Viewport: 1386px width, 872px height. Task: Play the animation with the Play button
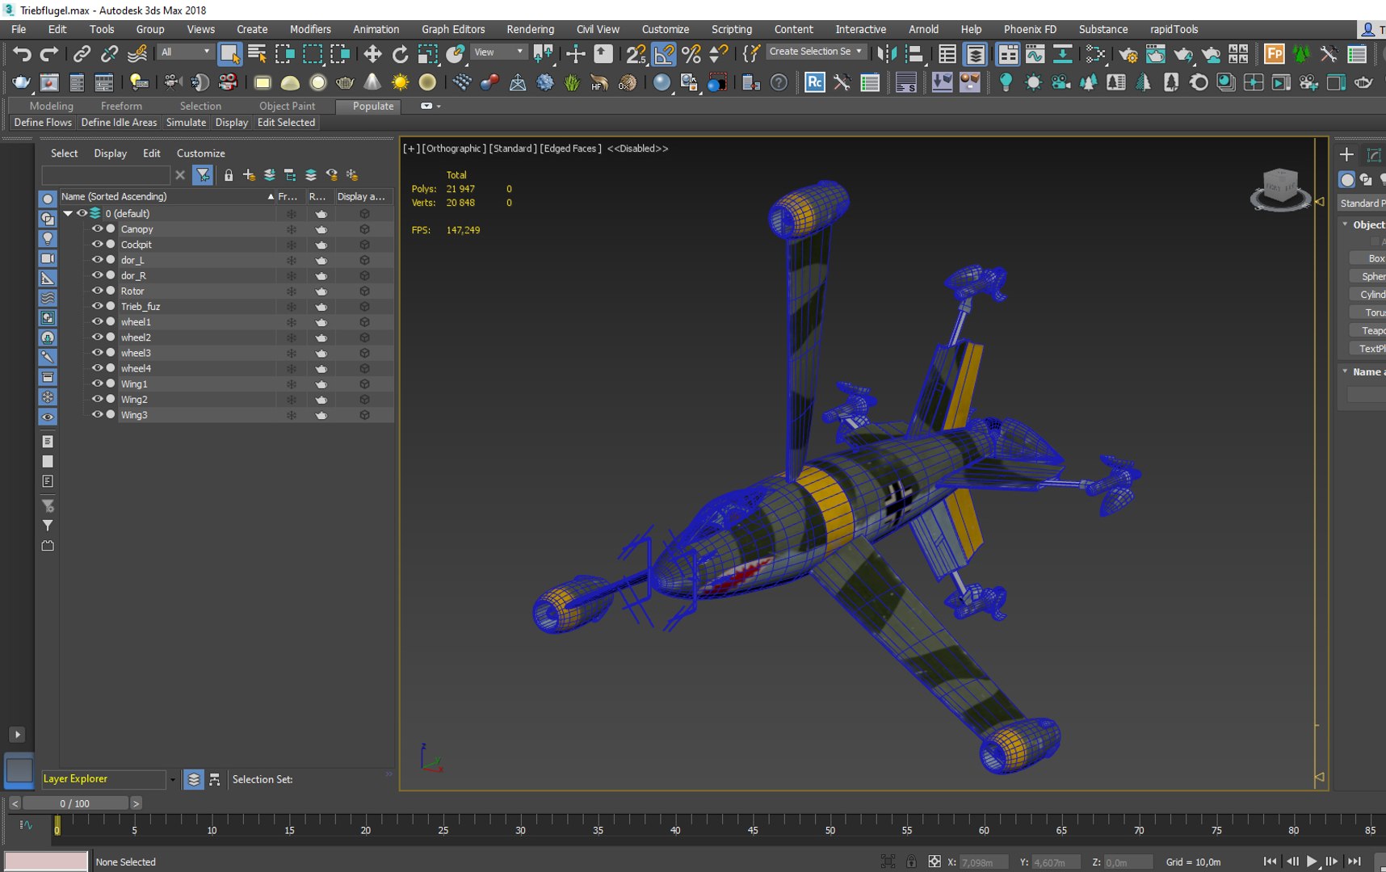[1312, 862]
